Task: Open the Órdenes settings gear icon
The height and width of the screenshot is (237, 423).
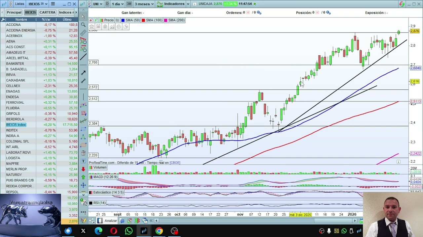Action: (x=259, y=13)
